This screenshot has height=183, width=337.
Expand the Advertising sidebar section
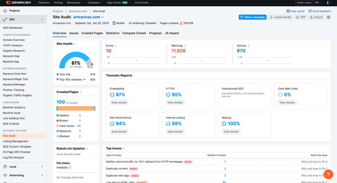[x=42, y=175]
